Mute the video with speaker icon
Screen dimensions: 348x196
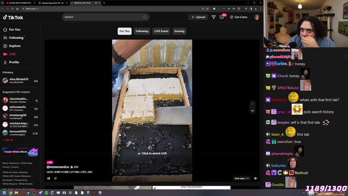(256, 178)
